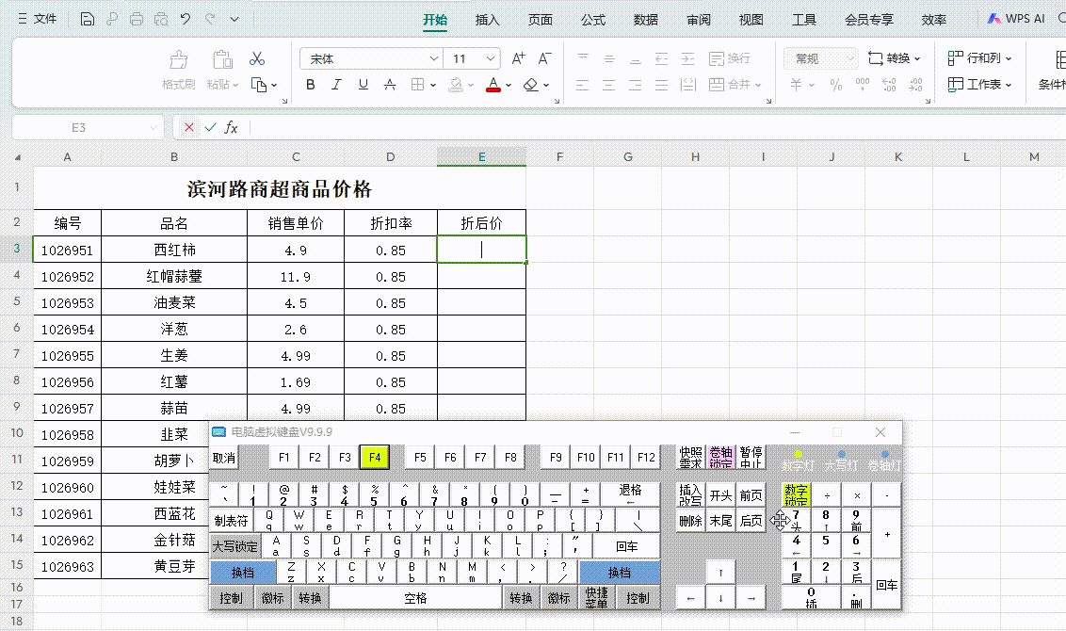Click the fx insert function icon
Viewport: 1066px width, 631px height.
(x=231, y=127)
